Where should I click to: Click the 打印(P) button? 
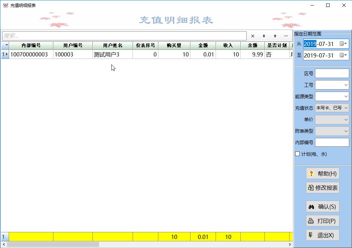pos(322,221)
